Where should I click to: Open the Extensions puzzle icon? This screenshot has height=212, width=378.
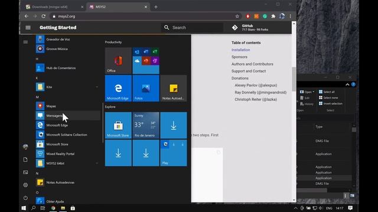[273, 16]
